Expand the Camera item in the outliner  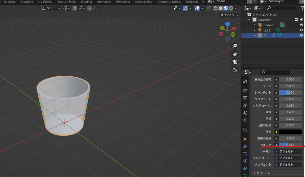pyautogui.click(x=254, y=25)
